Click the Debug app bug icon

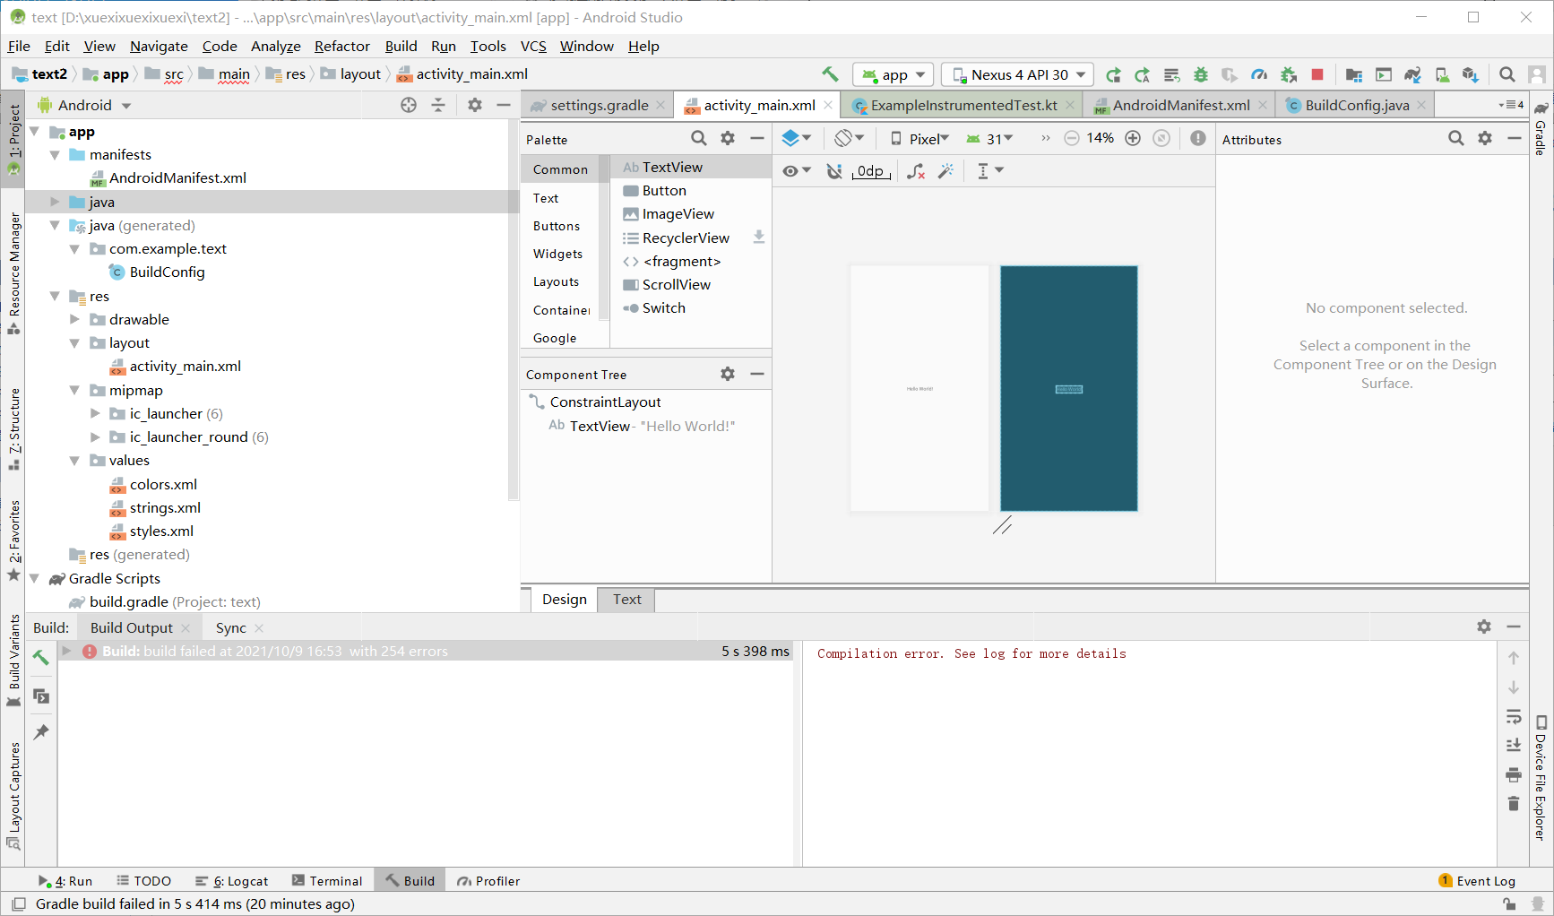(1201, 75)
